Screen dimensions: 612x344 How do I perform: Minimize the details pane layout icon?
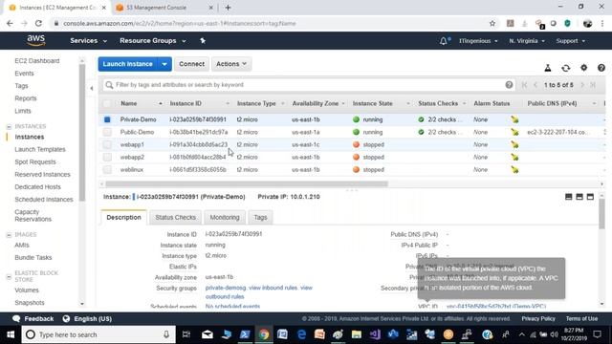(x=569, y=197)
